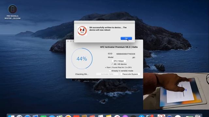Click the Model value J81
This screenshot has width=209, height=117.
[134, 58]
